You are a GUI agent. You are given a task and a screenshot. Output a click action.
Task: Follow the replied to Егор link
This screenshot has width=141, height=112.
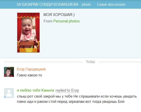point(67,90)
